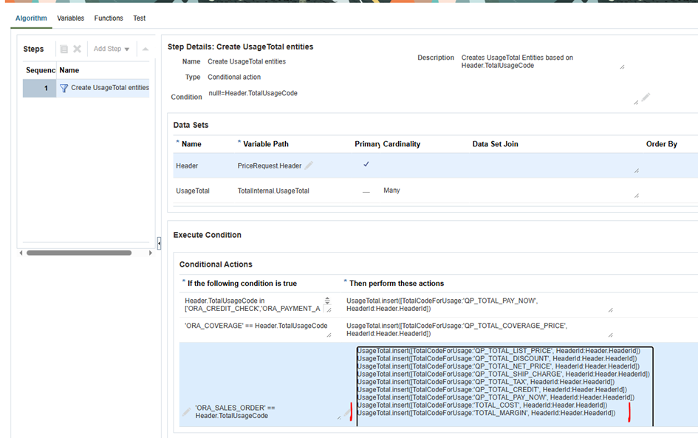
Task: Click the QP_TOTAL_COVERAGE_PRICE action field
Action: click(x=479, y=330)
